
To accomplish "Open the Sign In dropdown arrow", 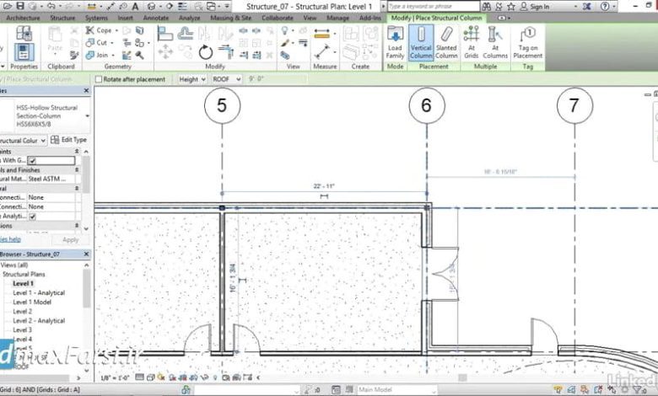I will [x=575, y=7].
